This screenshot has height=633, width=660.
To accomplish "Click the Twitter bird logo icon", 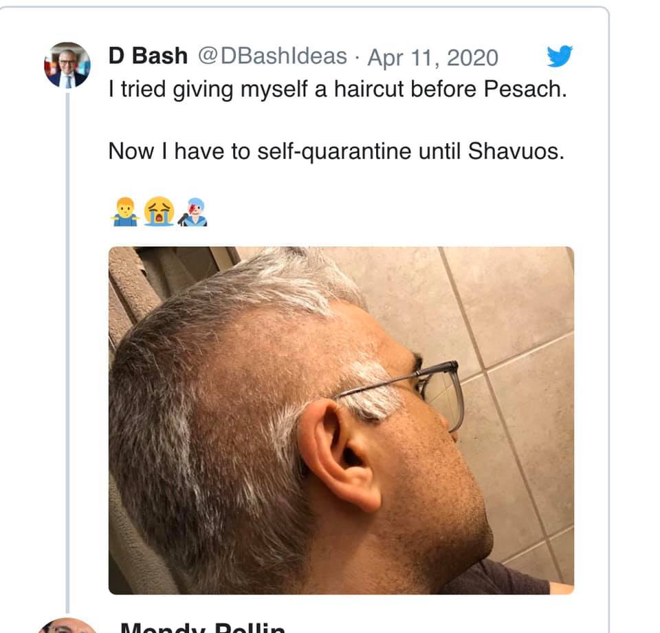I will click(560, 56).
